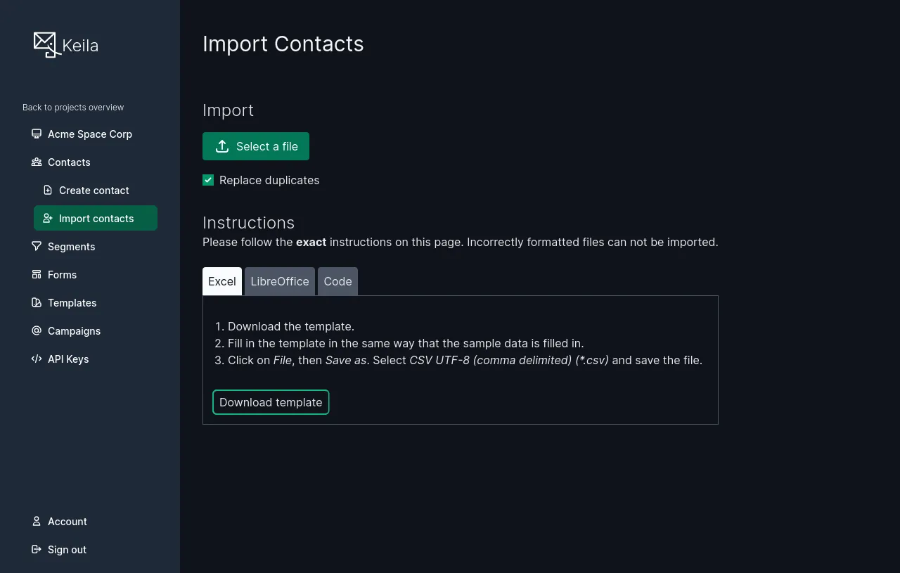This screenshot has height=573, width=900.
Task: Open Segments via the funnel icon
Action: (36, 246)
